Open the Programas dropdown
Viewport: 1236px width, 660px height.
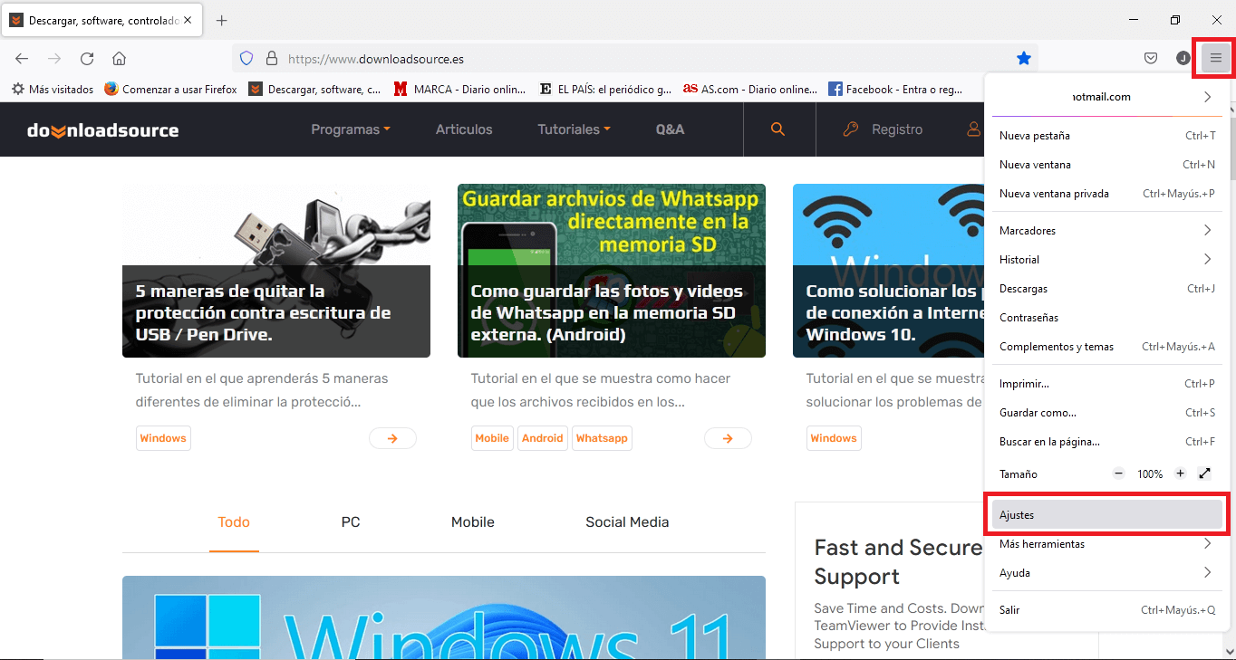(351, 129)
